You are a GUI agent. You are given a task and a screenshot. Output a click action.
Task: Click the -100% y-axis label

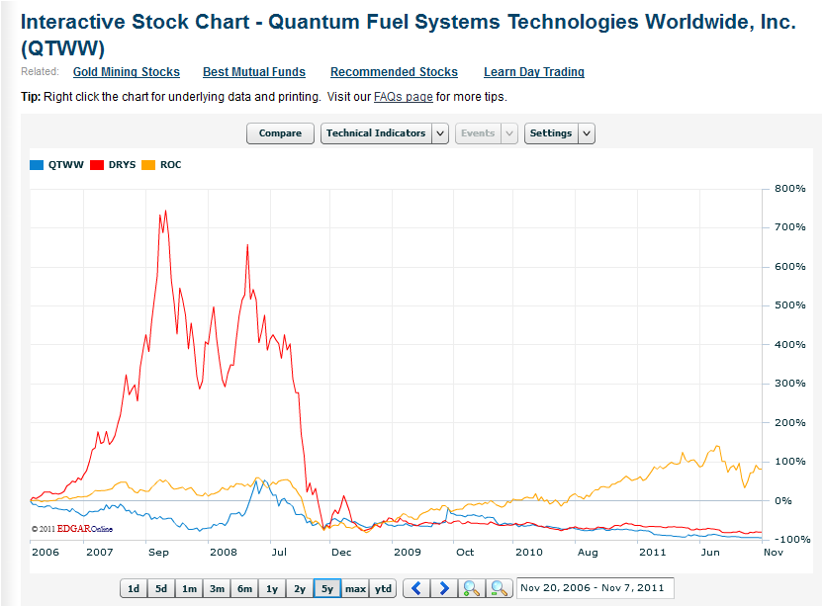point(791,540)
